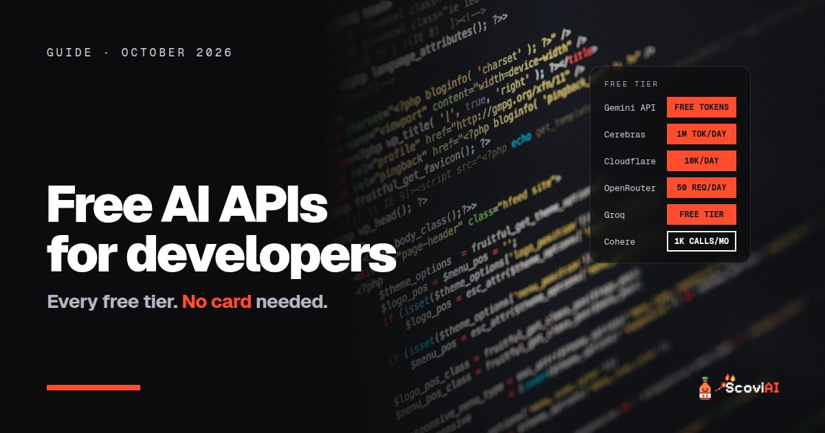
Task: Click the OpenRouter label in the card
Action: [x=630, y=188]
